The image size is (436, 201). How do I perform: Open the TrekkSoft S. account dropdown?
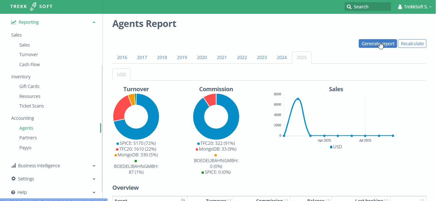click(x=415, y=6)
